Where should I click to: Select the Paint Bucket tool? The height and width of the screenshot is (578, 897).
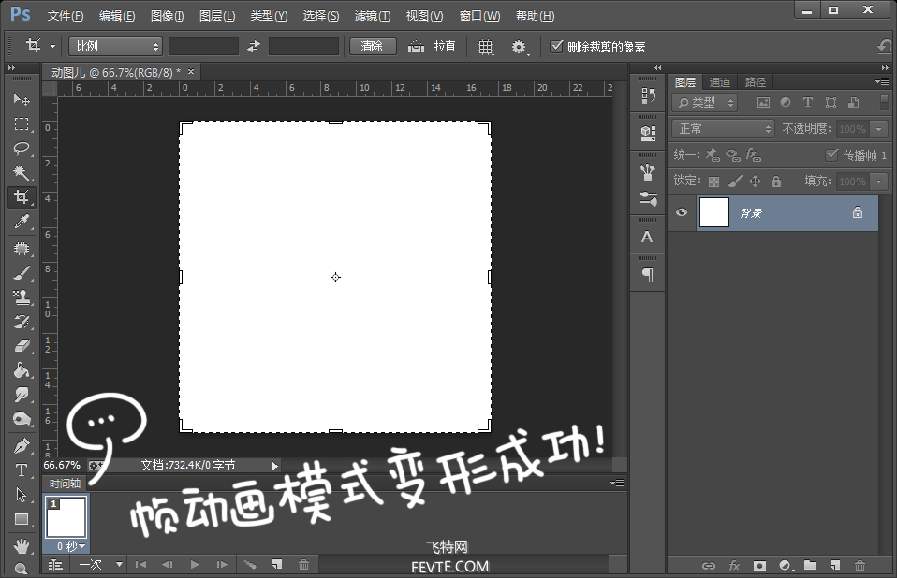[x=22, y=370]
